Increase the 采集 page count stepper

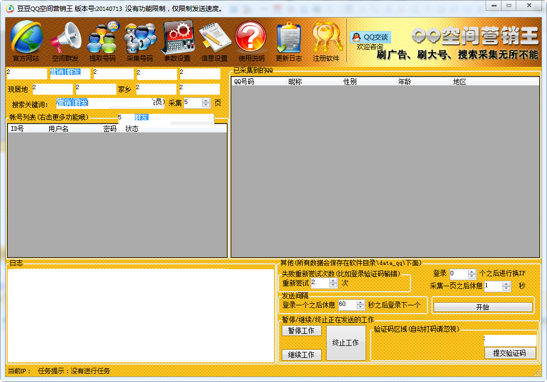point(206,101)
